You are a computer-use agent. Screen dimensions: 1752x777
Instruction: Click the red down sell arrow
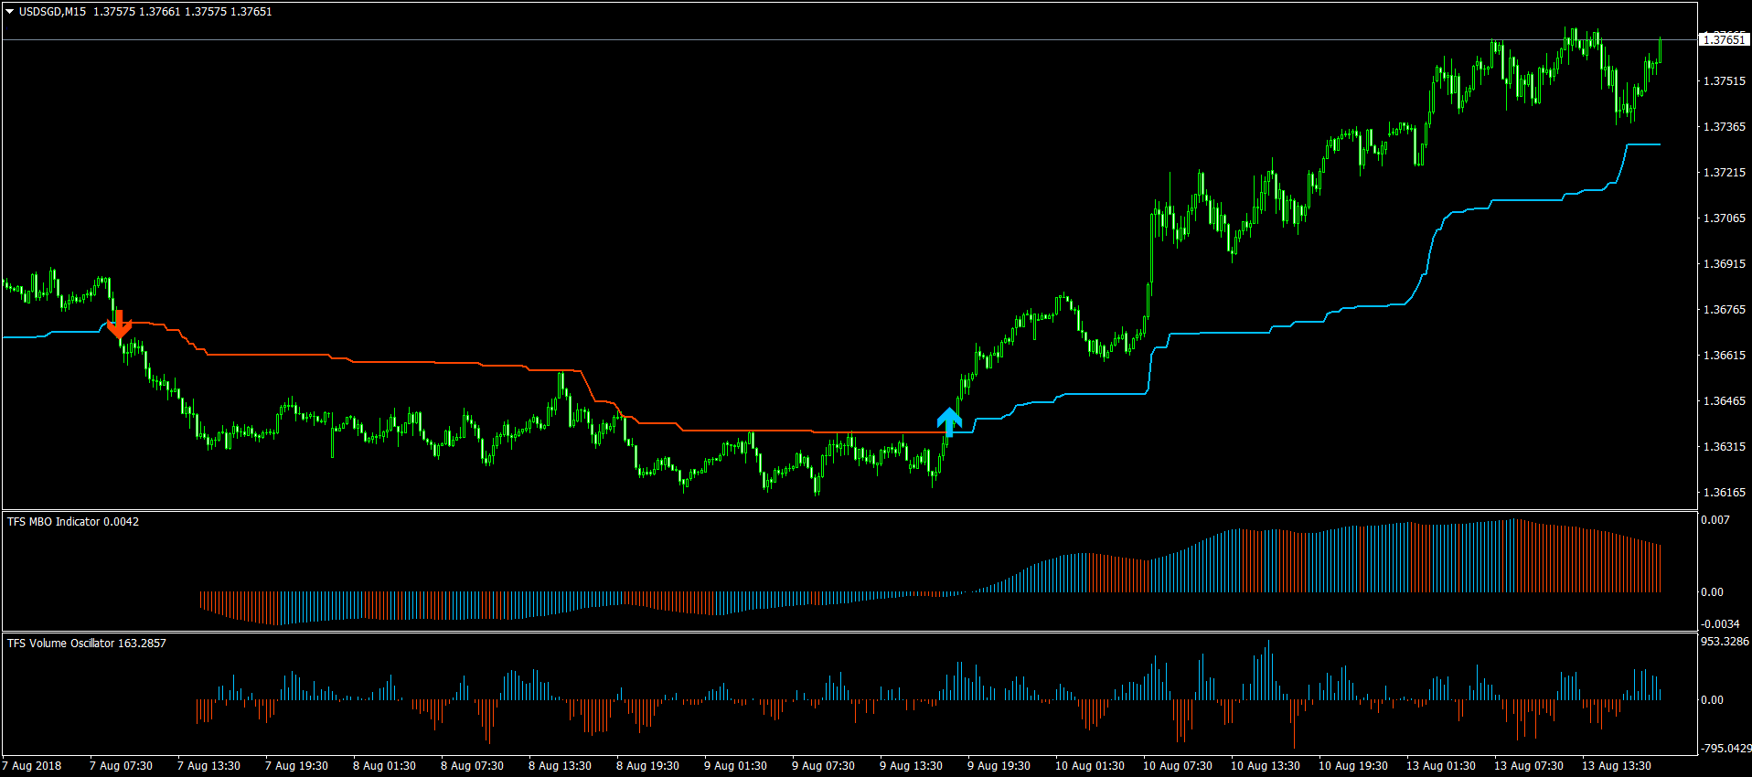tap(119, 325)
